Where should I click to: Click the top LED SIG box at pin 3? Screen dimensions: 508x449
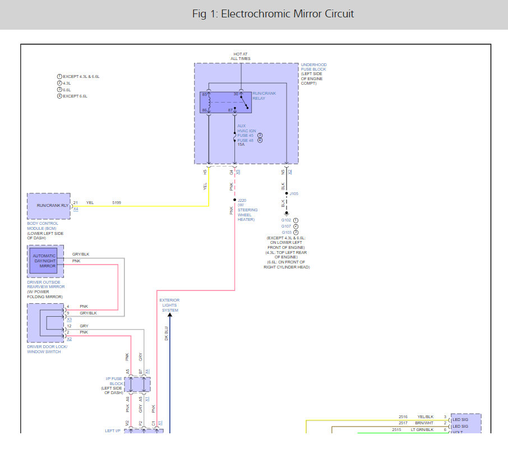[x=465, y=418]
